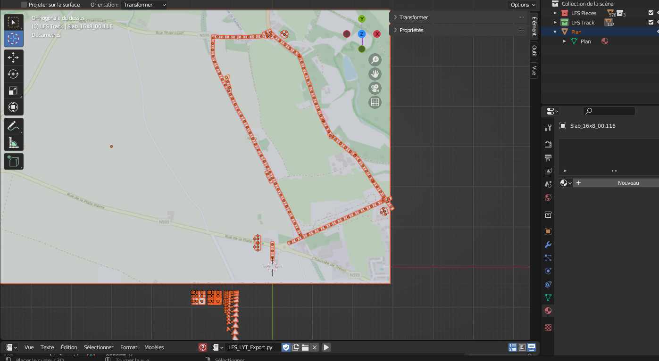
Task: Open the Texte menu
Action: pos(47,347)
